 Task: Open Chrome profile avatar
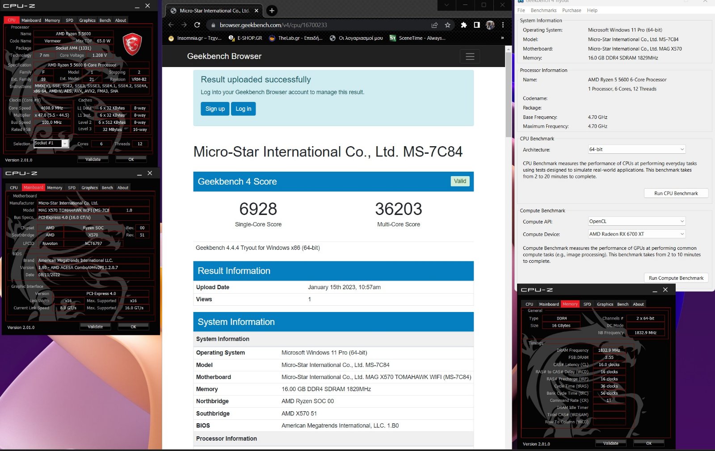click(x=490, y=25)
